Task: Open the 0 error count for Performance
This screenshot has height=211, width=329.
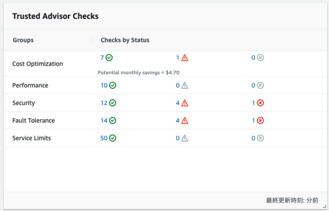Action: tap(253, 85)
